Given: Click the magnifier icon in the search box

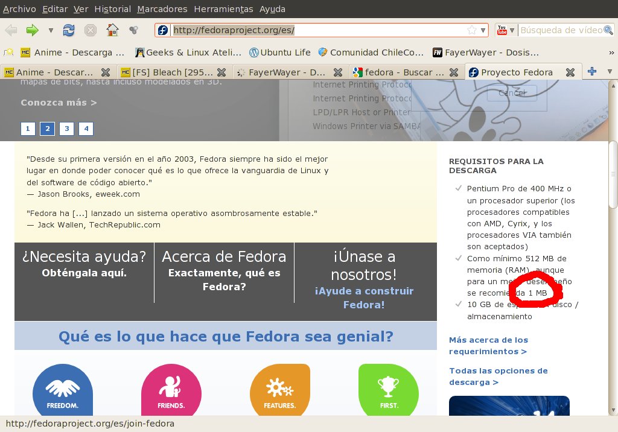Looking at the screenshot, I should (x=608, y=30).
